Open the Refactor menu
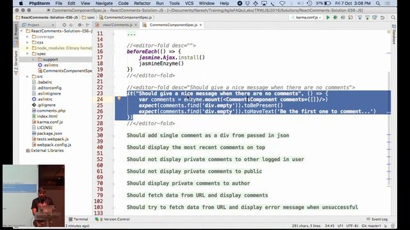410x230 pixels. [x=142, y=3]
